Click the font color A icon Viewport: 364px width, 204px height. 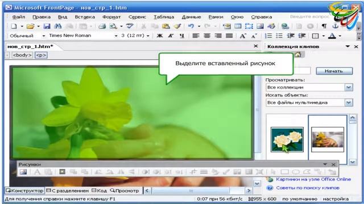pos(332,36)
